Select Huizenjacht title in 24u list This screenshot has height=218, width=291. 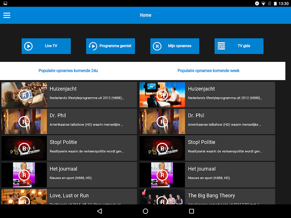tap(63, 89)
